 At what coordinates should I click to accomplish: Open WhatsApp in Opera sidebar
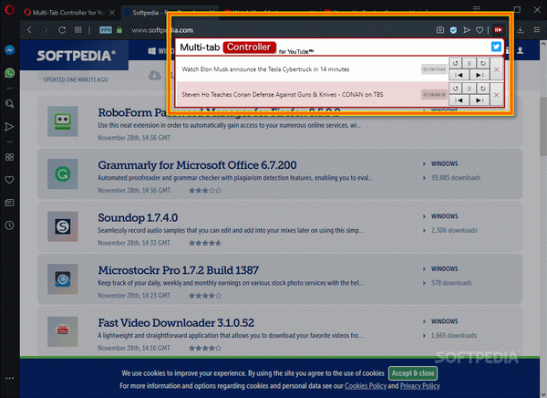click(x=9, y=73)
